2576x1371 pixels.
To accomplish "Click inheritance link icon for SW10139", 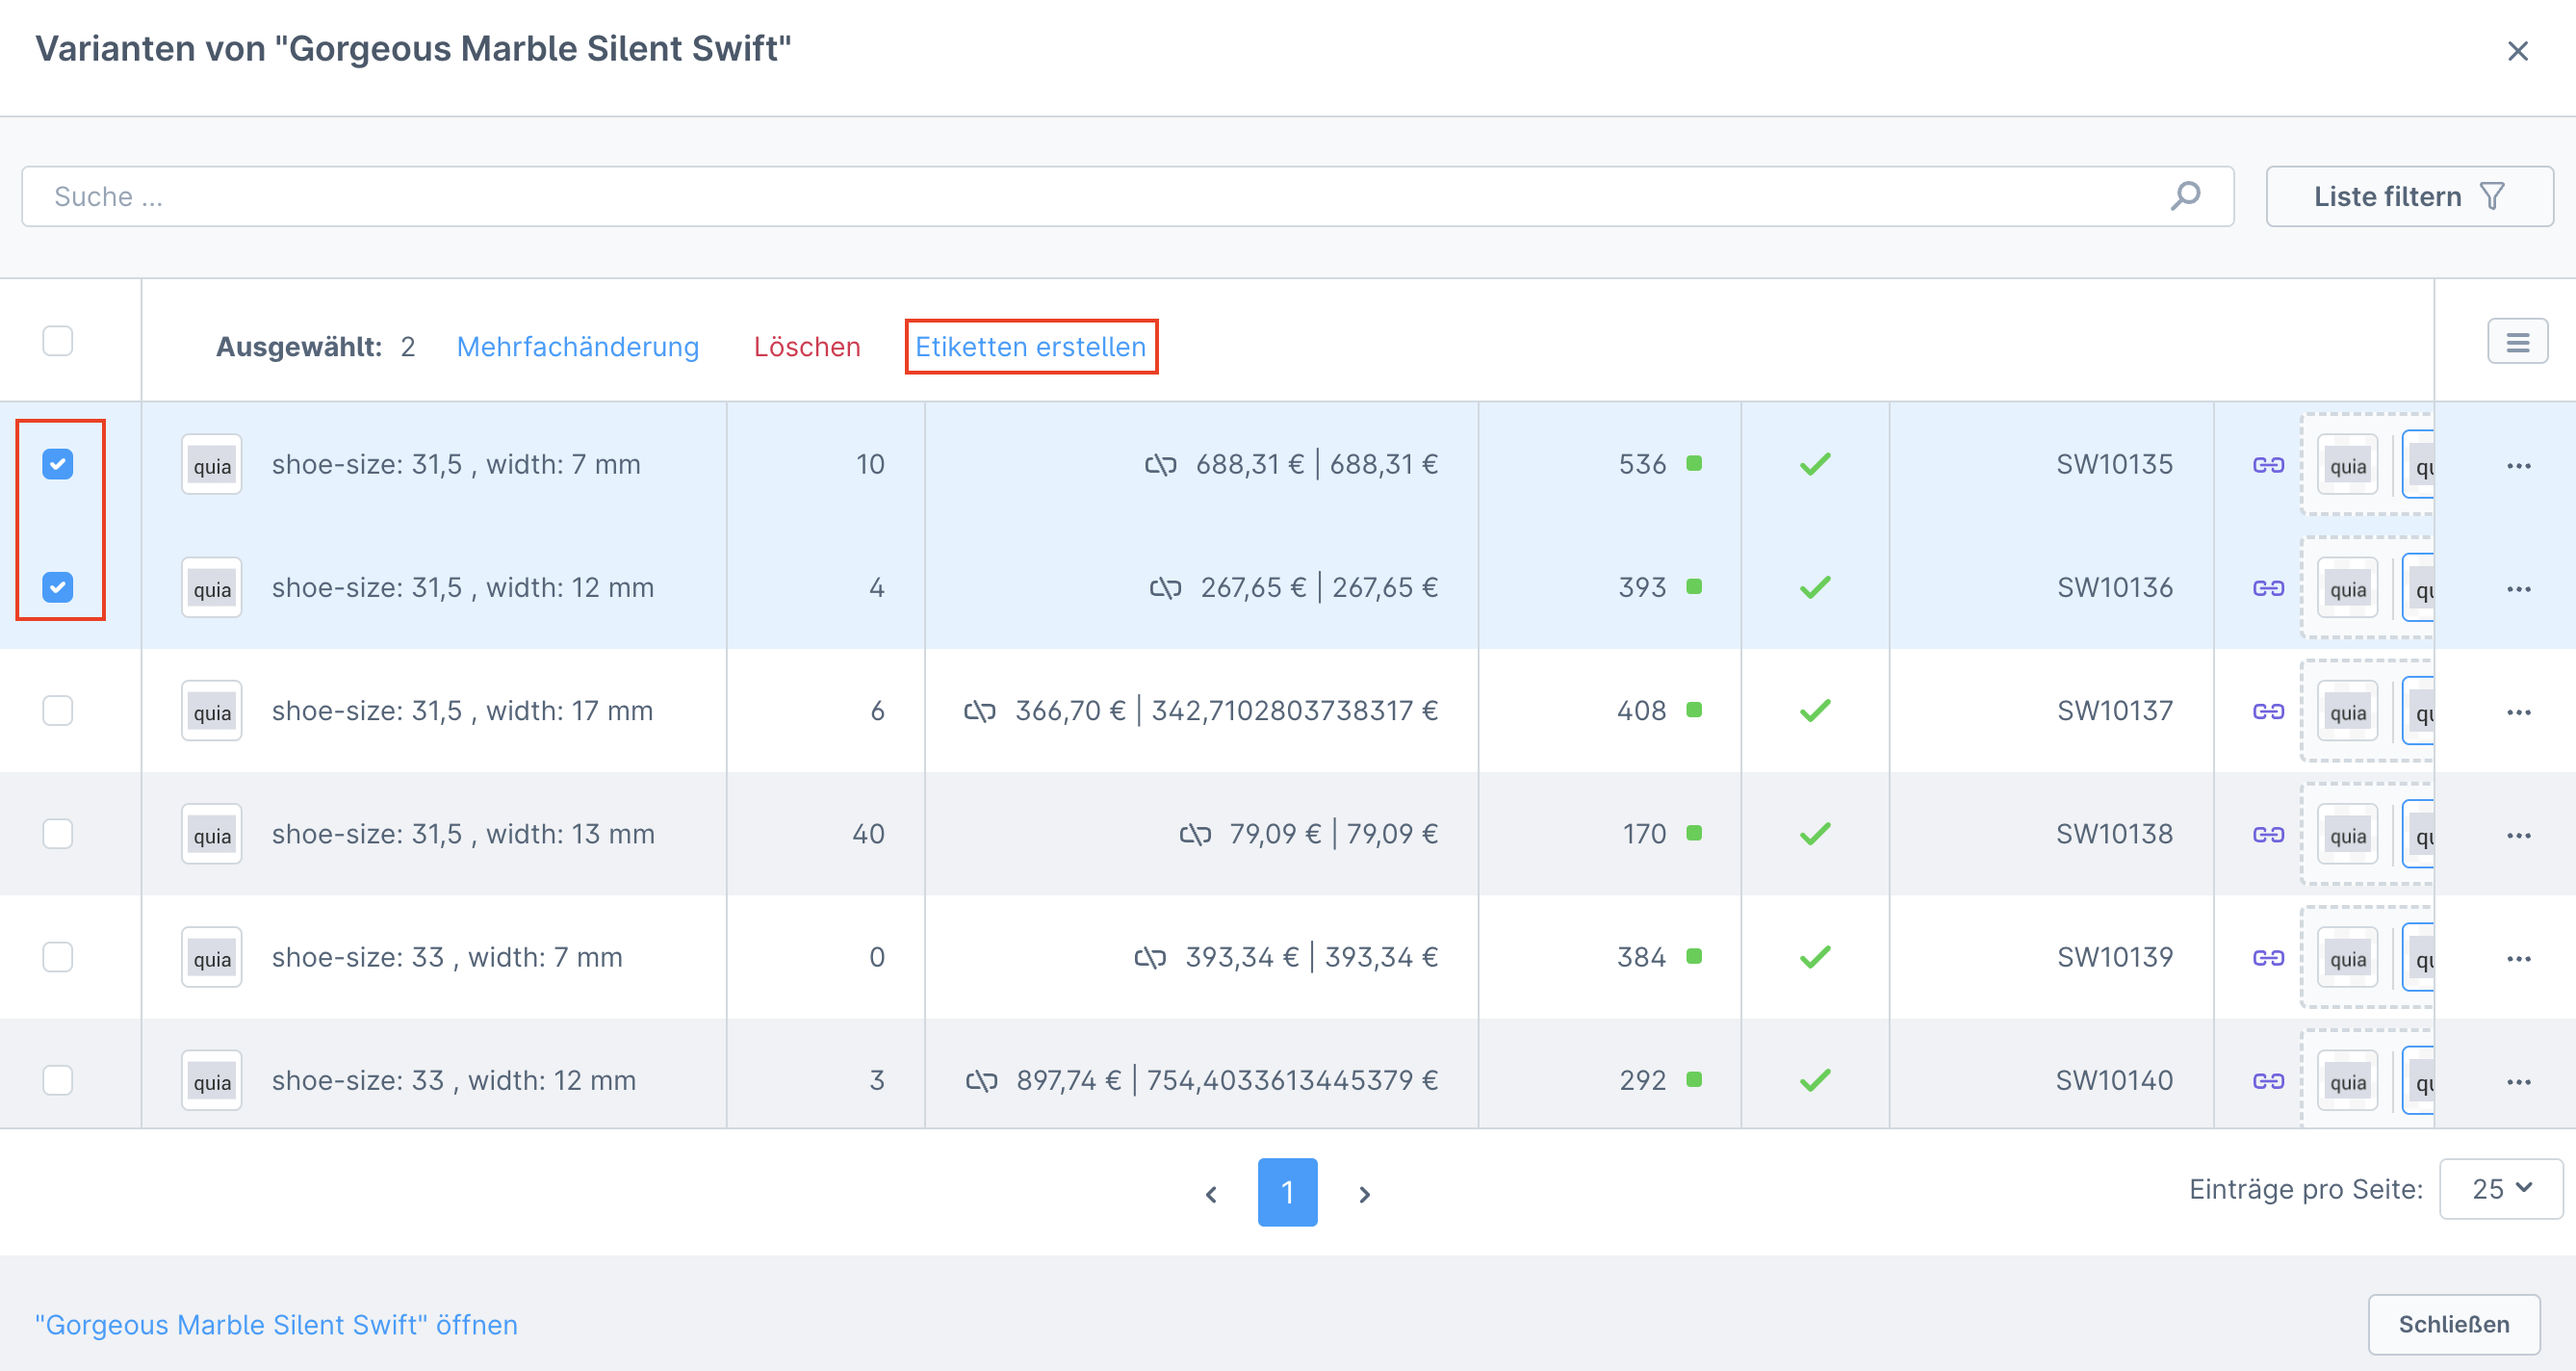I will tap(2268, 958).
